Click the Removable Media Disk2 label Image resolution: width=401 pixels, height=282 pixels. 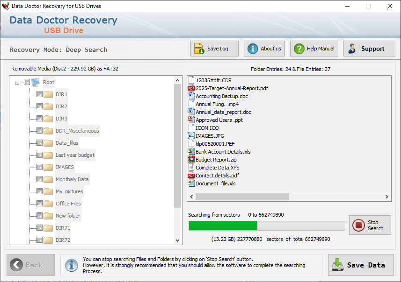65,69
